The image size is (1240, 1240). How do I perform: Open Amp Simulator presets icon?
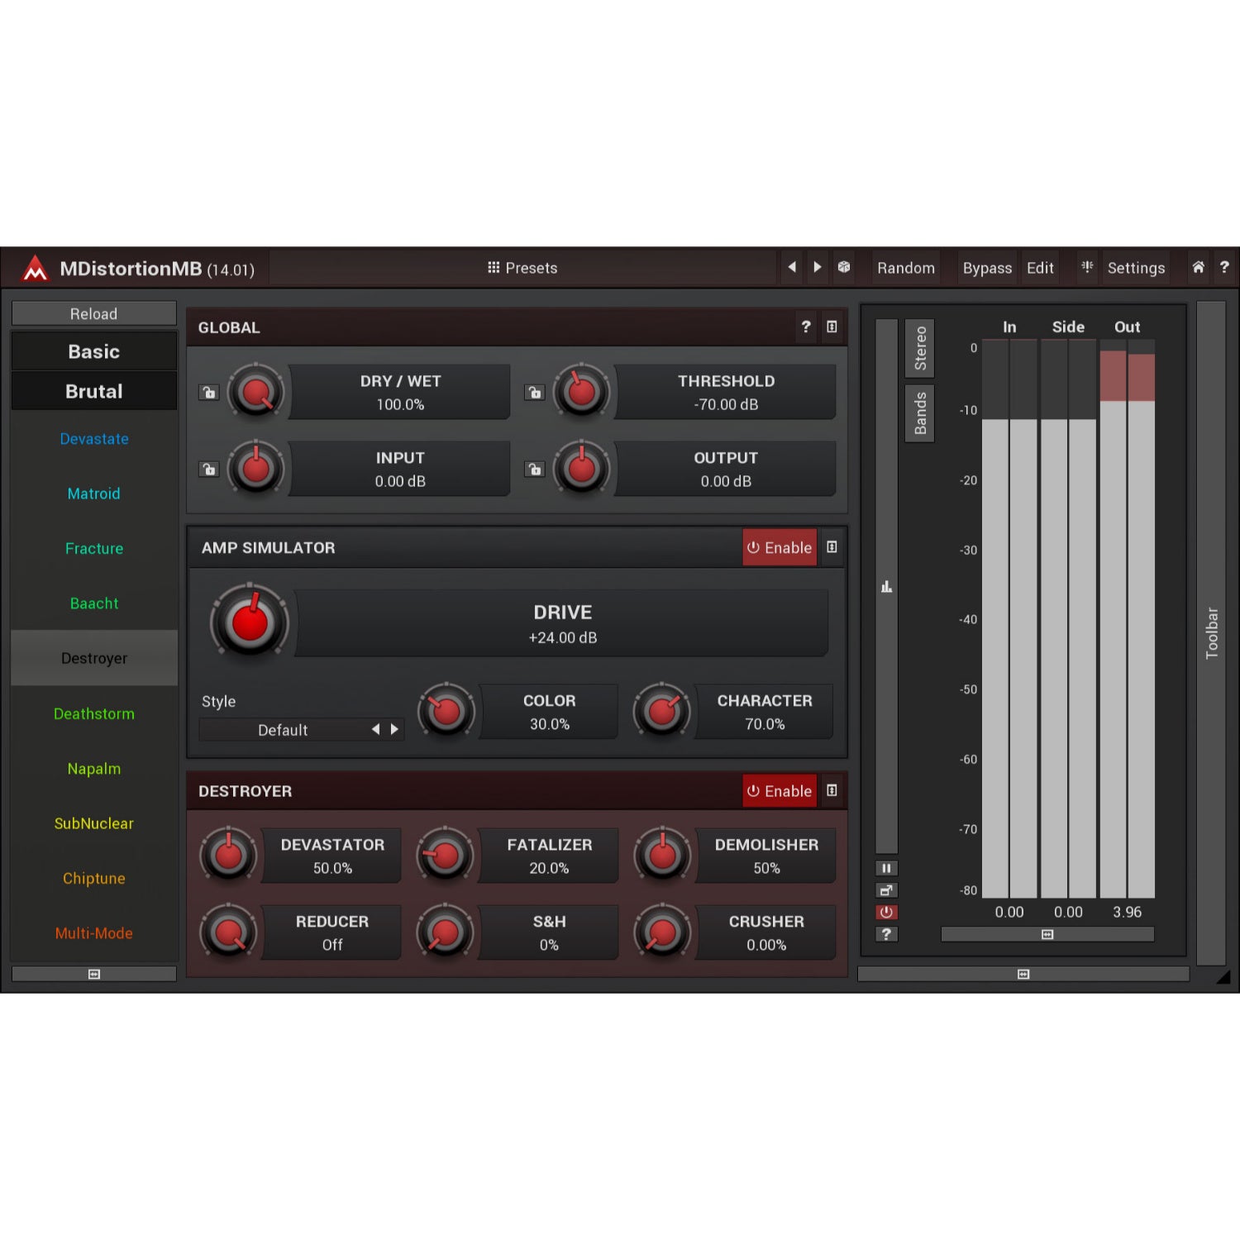coord(832,547)
